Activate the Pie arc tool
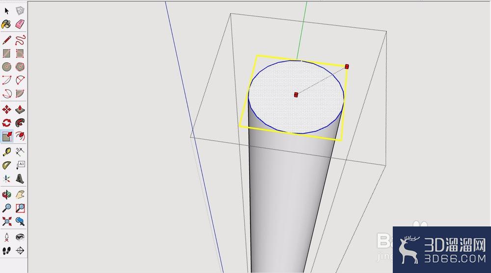This screenshot has height=273, width=491. coord(20,94)
